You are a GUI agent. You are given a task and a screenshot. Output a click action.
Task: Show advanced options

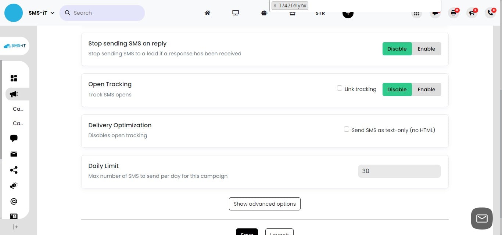(x=265, y=203)
